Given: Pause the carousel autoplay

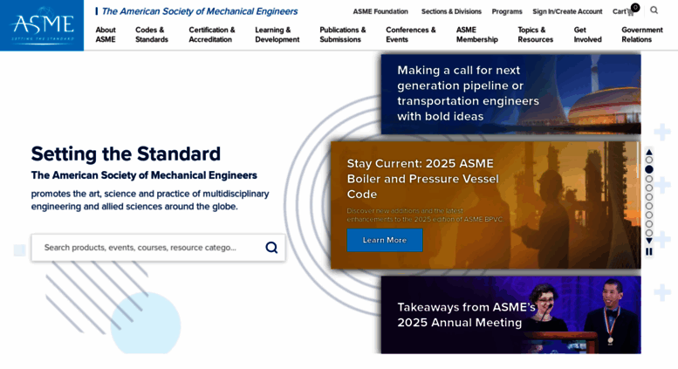Looking at the screenshot, I should pyautogui.click(x=649, y=251).
